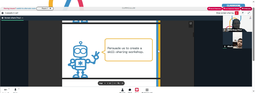Open the Screen share three-dots menu
This screenshot has height=93, width=255.
22,18
